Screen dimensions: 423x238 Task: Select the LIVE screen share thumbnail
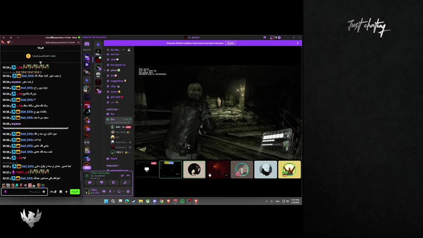[x=147, y=169]
